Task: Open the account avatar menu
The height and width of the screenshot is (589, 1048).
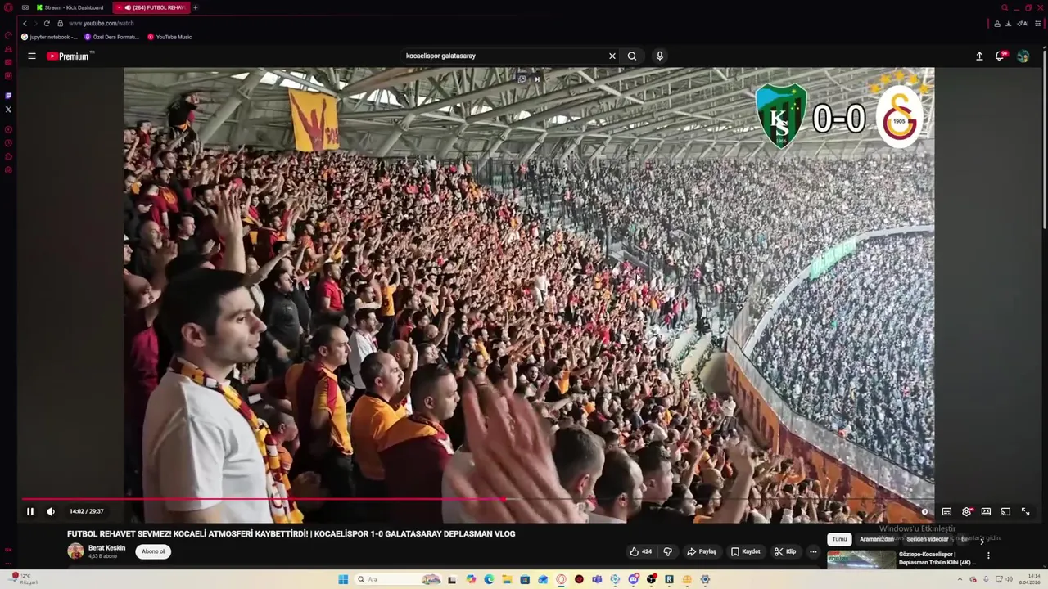Action: point(1023,56)
